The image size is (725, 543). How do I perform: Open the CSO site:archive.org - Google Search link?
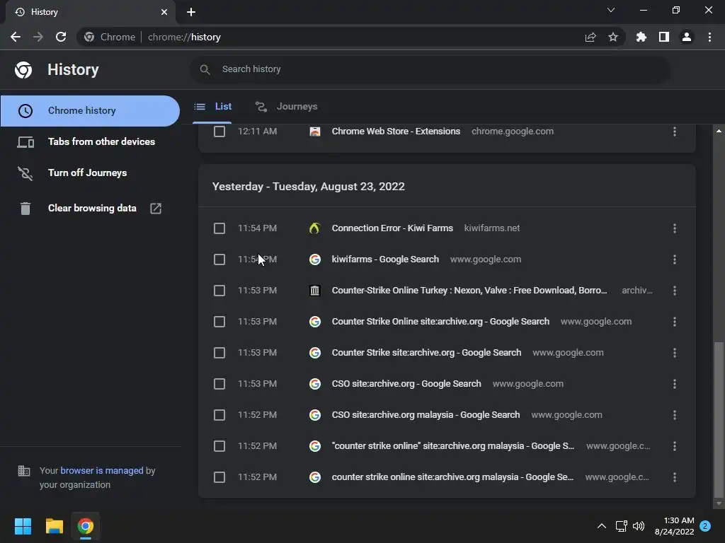[406, 384]
